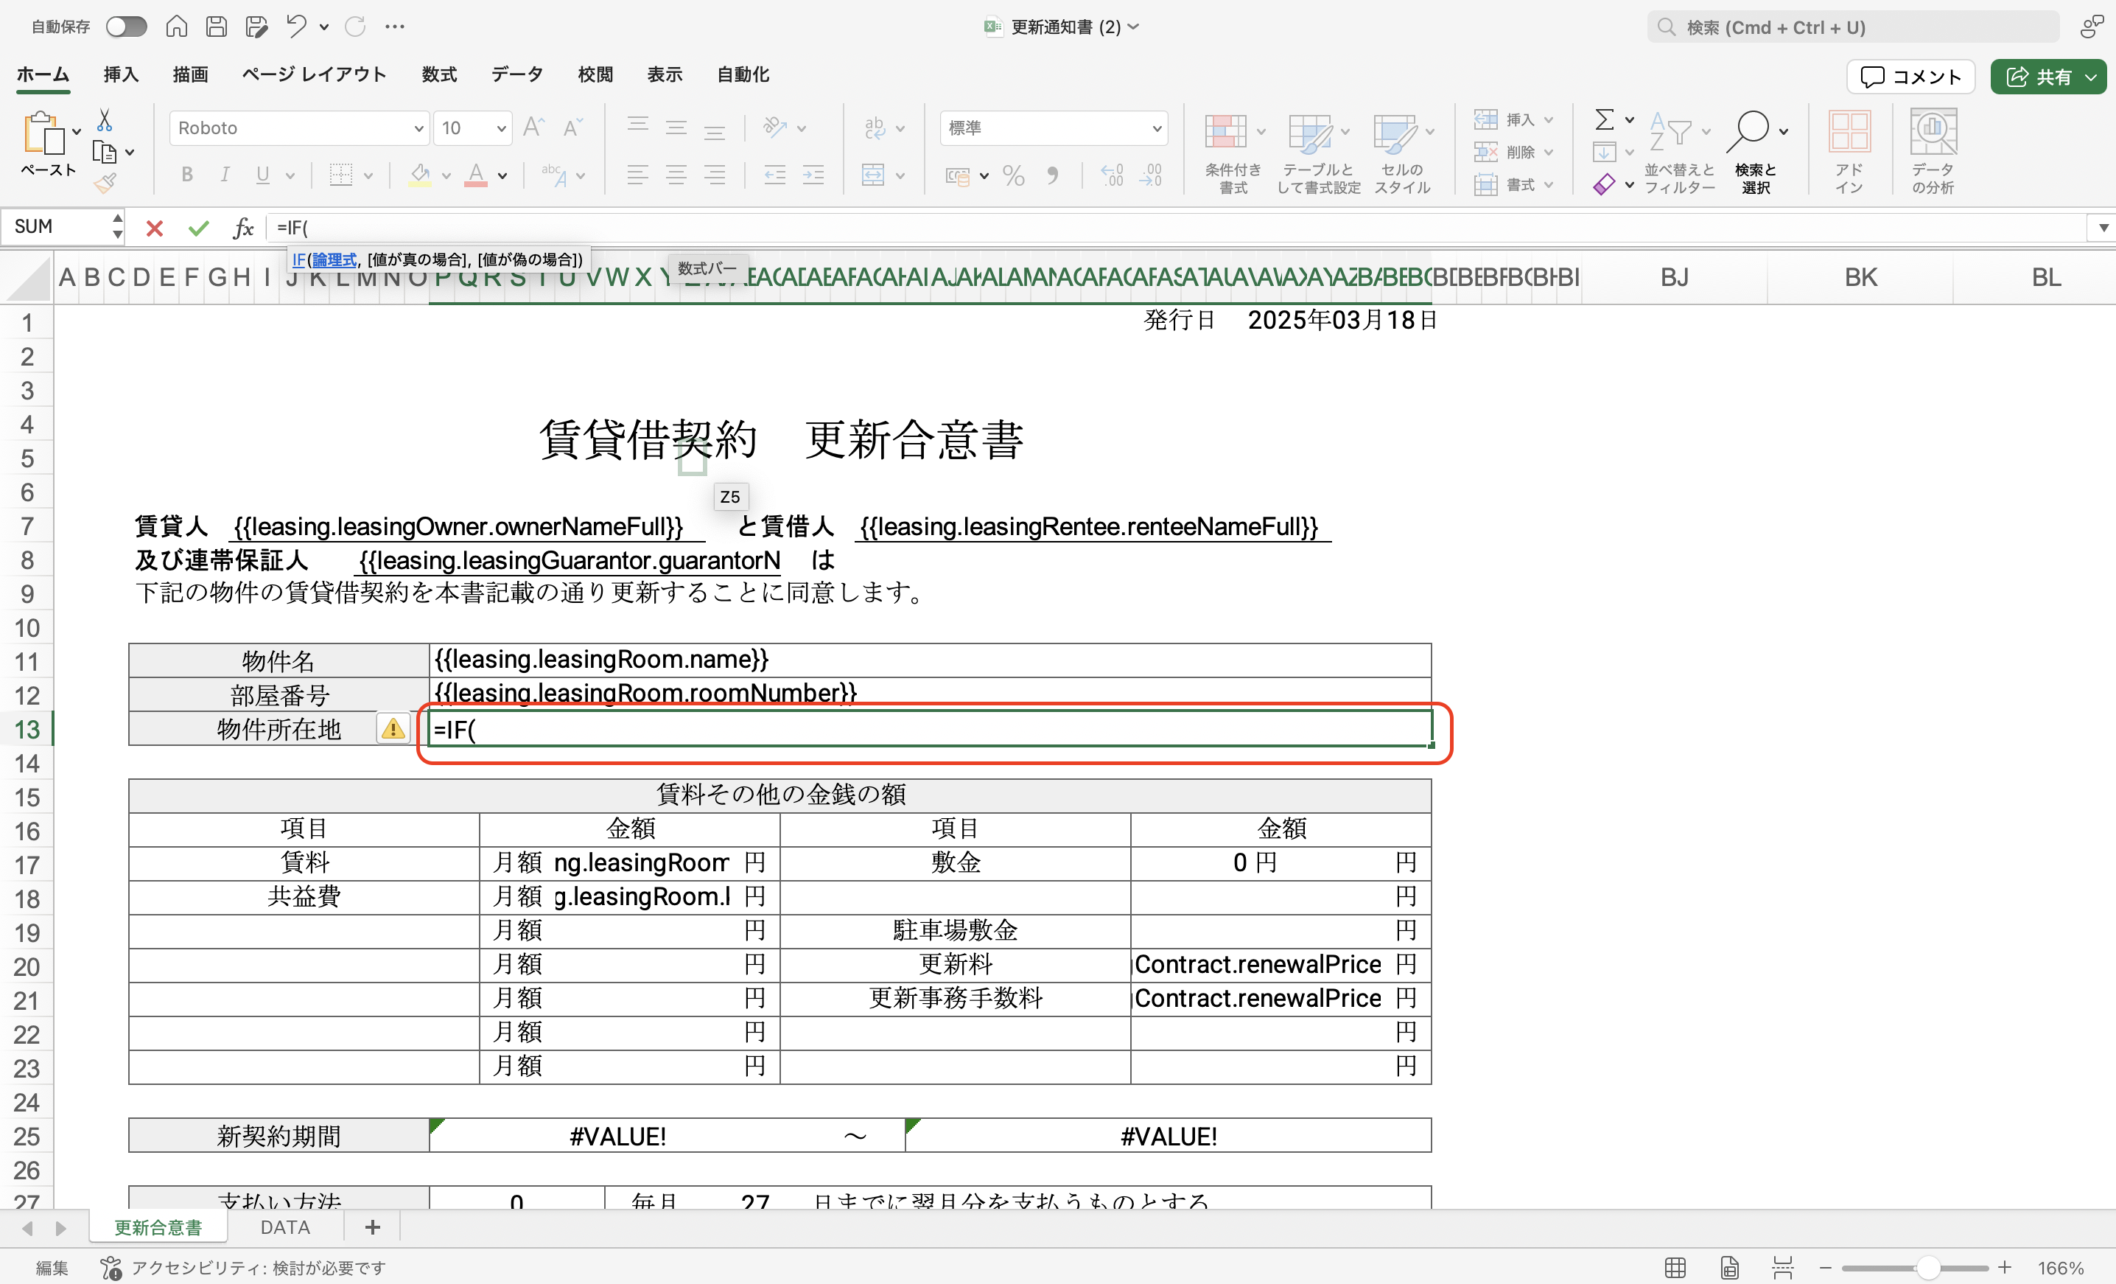Click the decrease font size icon
The height and width of the screenshot is (1284, 2116).
tap(572, 128)
